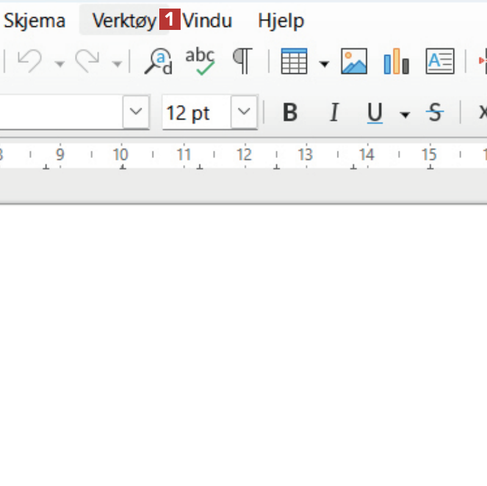Open the Verktøy menu
This screenshot has width=487, height=486.
[x=124, y=21]
